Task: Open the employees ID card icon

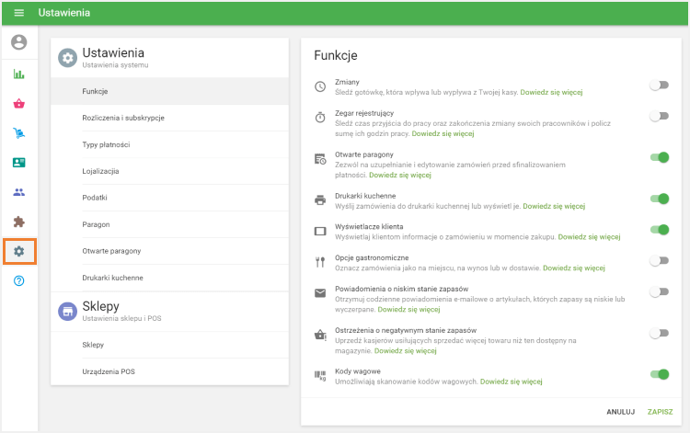Action: point(18,163)
